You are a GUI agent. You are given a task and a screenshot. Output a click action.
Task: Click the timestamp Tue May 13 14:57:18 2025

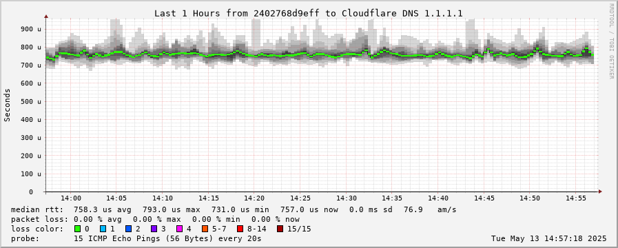pyautogui.click(x=549, y=238)
